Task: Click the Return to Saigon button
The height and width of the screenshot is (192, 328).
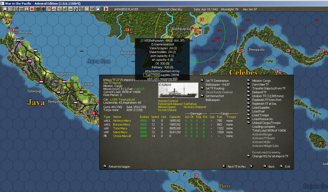Action: [119, 167]
